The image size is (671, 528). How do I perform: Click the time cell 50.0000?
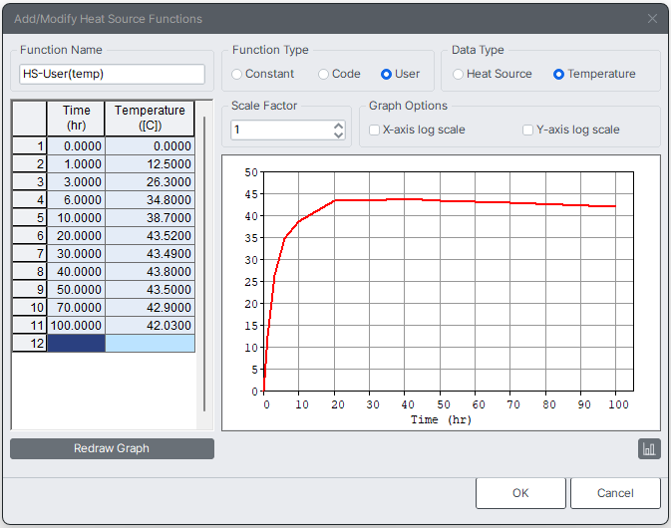pyautogui.click(x=76, y=290)
